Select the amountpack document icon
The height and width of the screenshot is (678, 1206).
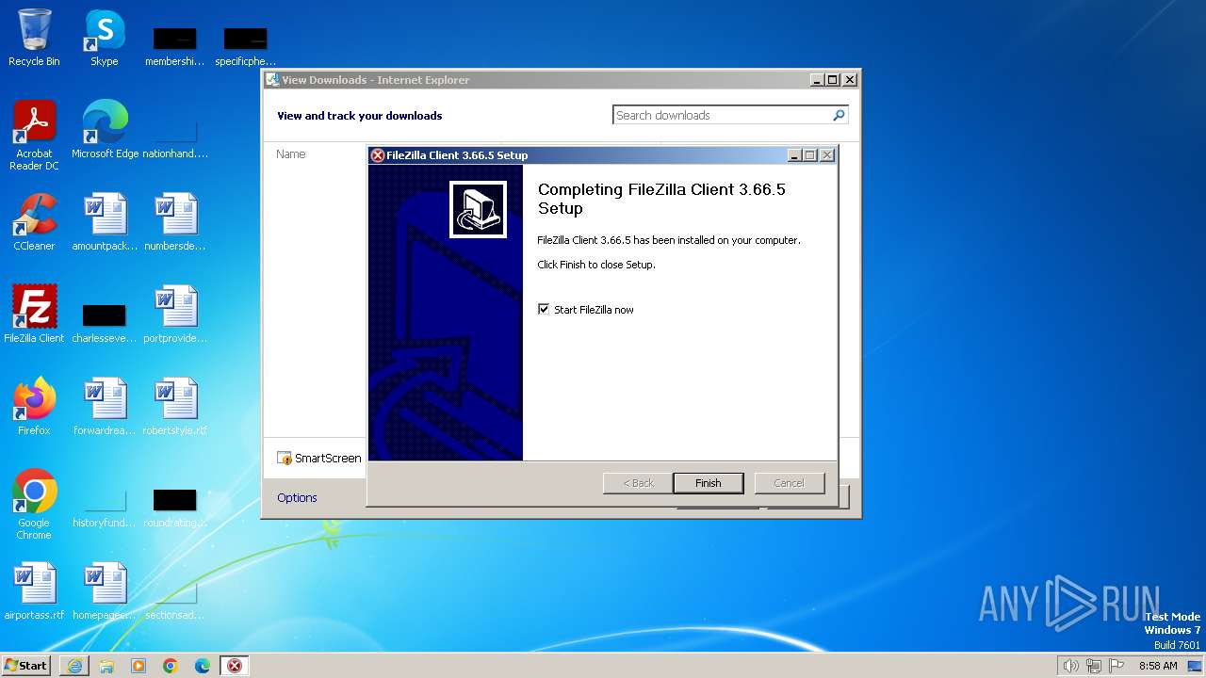[x=105, y=222]
